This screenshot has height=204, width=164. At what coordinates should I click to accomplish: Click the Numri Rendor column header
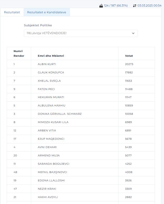click(19, 54)
